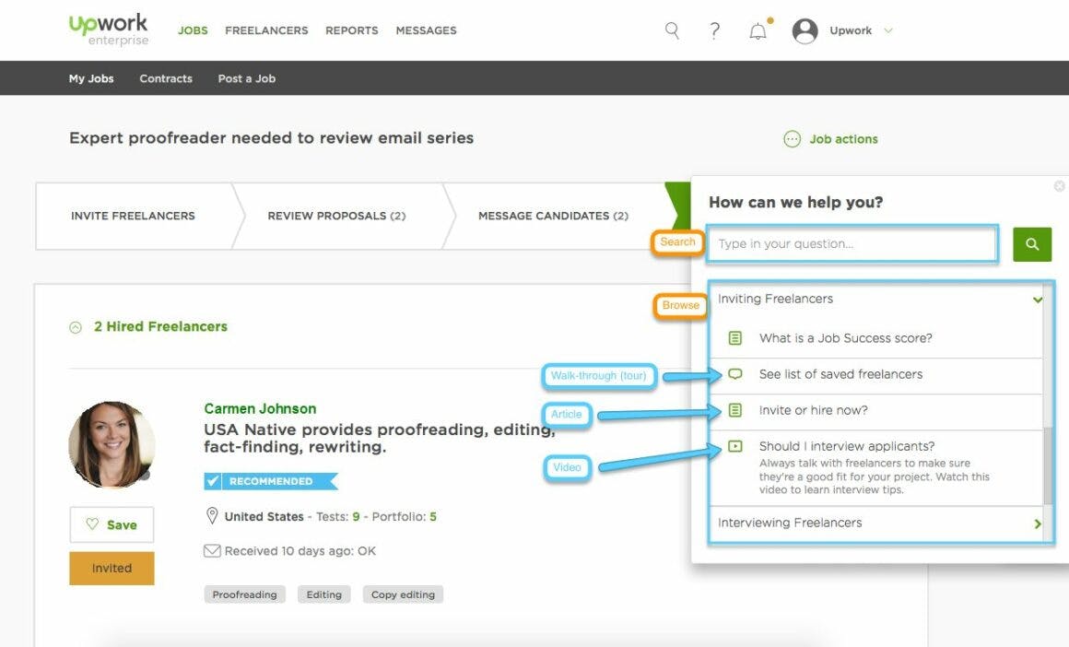
Task: Open Carmen Johnson's profile photo
Action: 112,444
